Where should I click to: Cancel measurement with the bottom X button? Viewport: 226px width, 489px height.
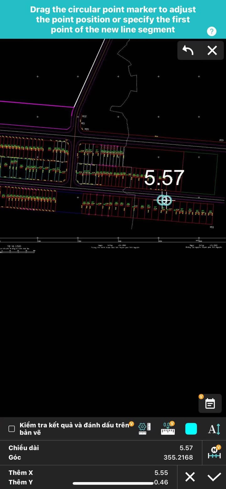190,477
